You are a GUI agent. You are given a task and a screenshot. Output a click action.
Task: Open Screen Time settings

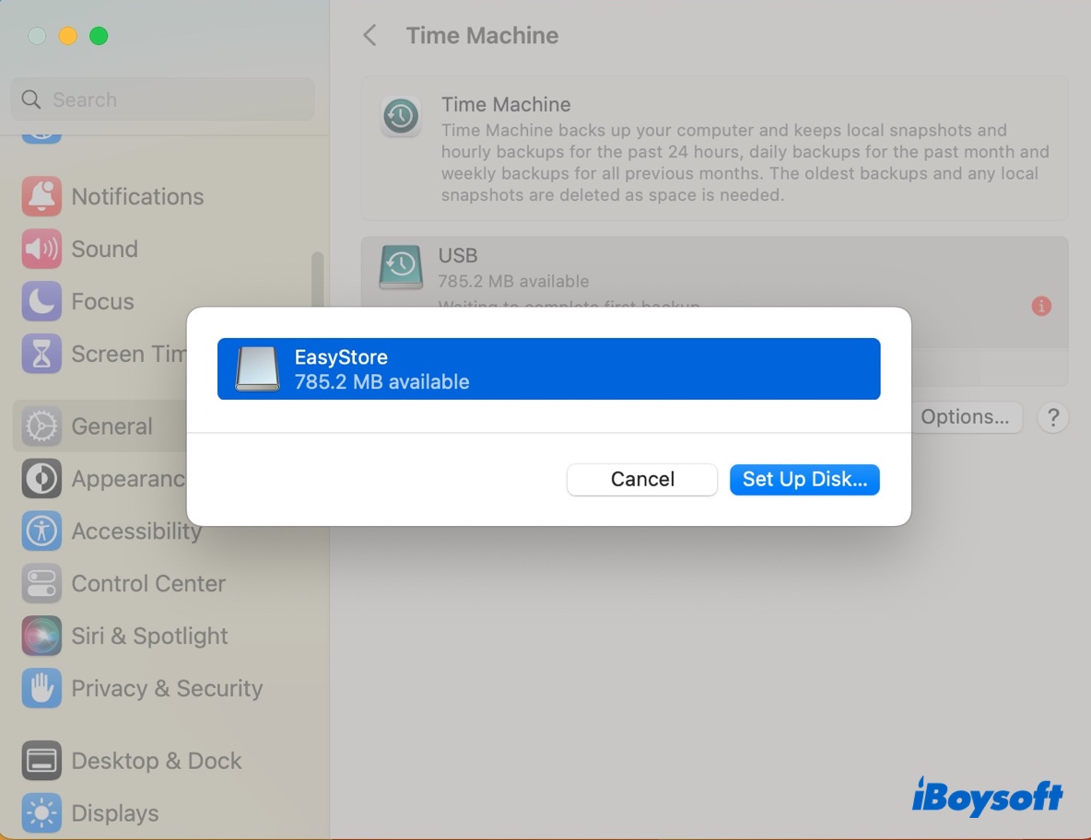pyautogui.click(x=120, y=354)
